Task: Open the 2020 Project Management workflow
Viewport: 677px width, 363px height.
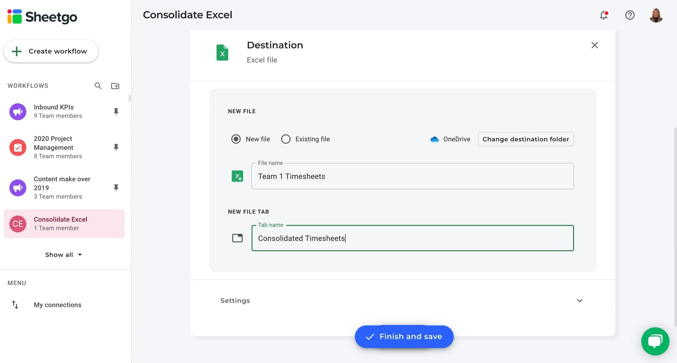Action: tap(64, 147)
